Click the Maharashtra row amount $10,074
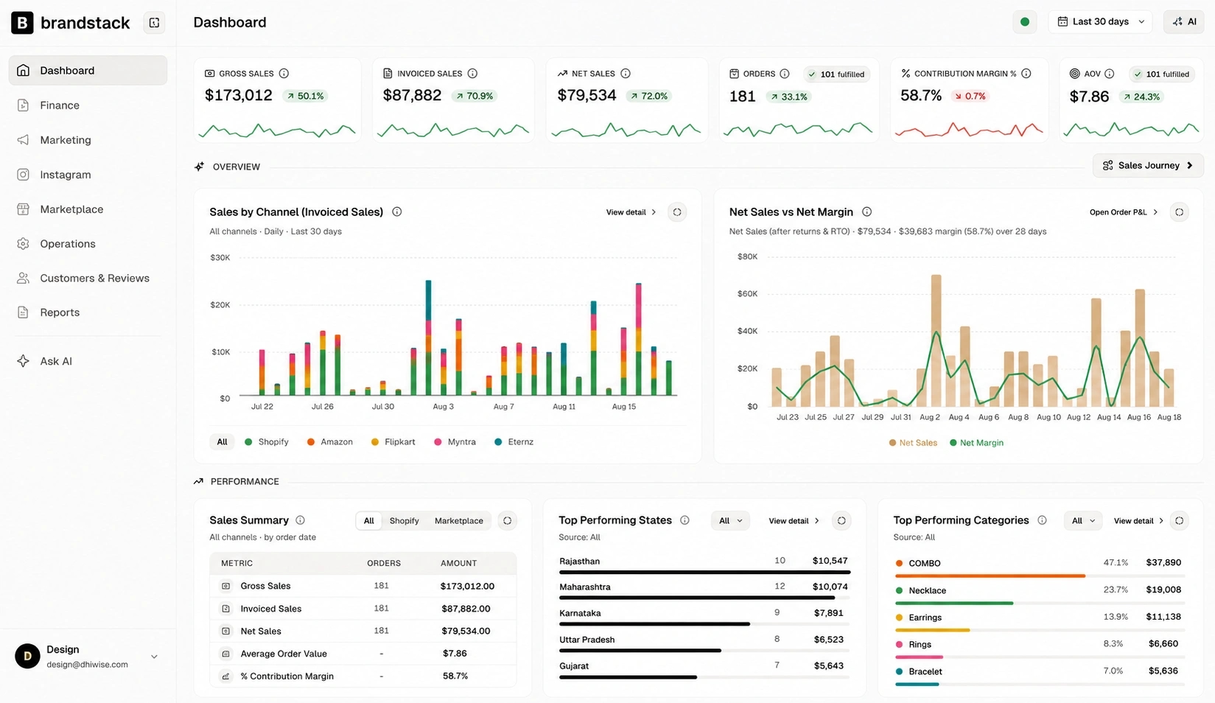This screenshot has width=1215, height=703. 830,587
